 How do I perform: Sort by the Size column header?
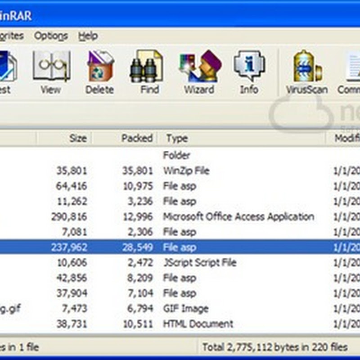[x=78, y=138]
